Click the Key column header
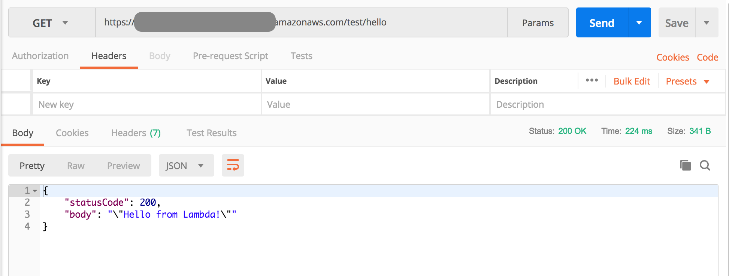 [43, 81]
